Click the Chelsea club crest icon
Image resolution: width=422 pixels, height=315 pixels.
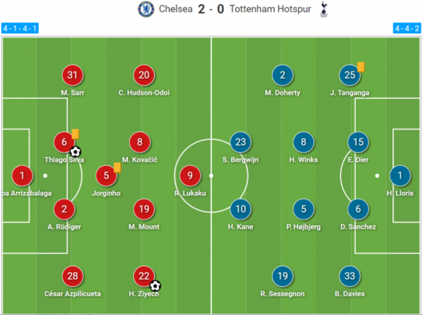pyautogui.click(x=145, y=9)
